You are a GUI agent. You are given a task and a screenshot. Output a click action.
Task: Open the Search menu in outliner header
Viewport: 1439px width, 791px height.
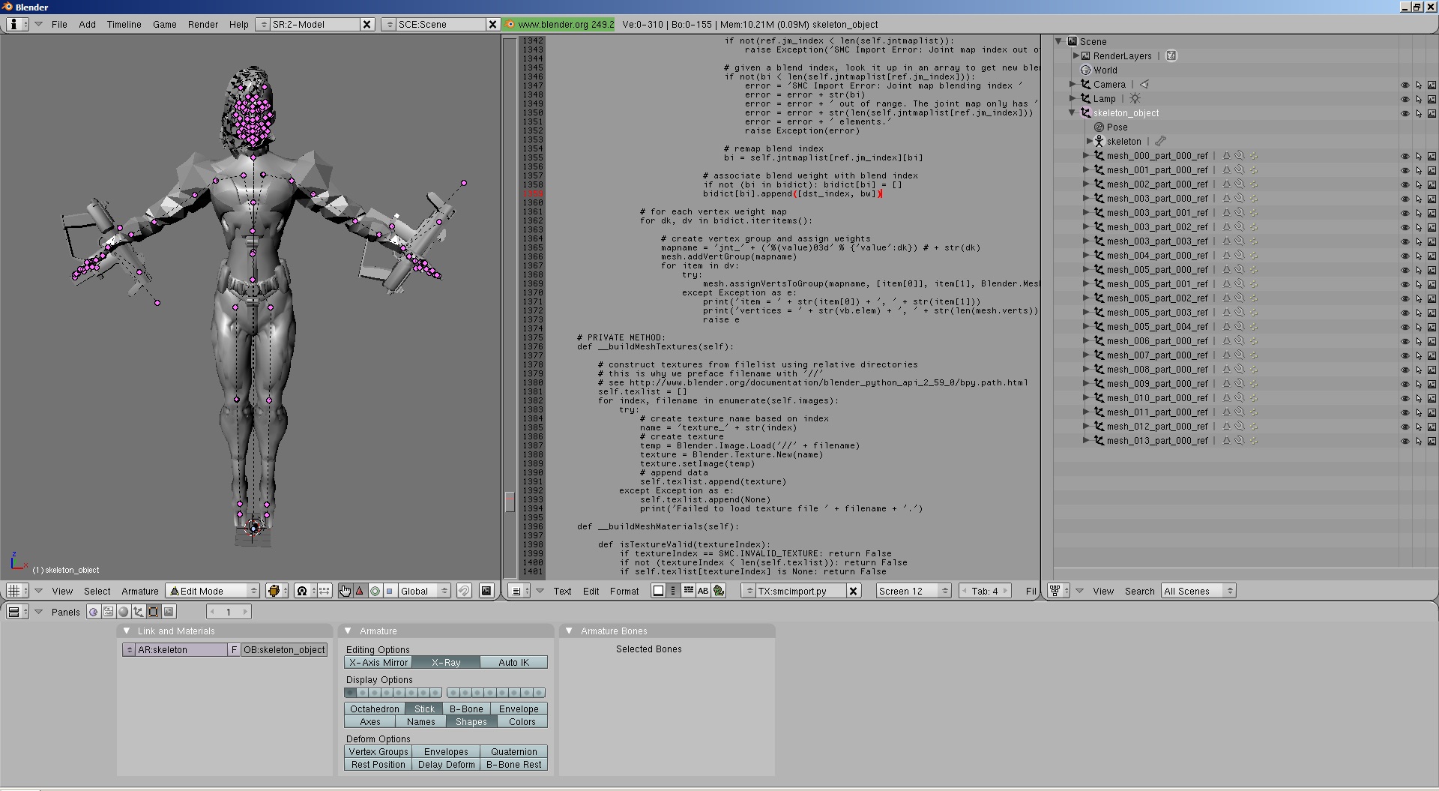(1139, 591)
